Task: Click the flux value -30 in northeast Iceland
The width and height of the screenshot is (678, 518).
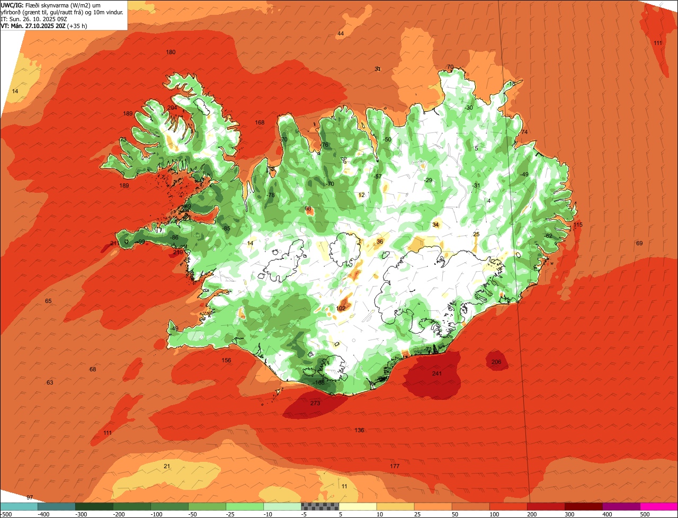Action: click(x=468, y=108)
